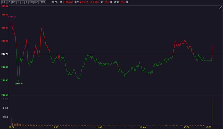Select the 三關價 toolbar button
223x129 pixels.
[x=42, y=2]
